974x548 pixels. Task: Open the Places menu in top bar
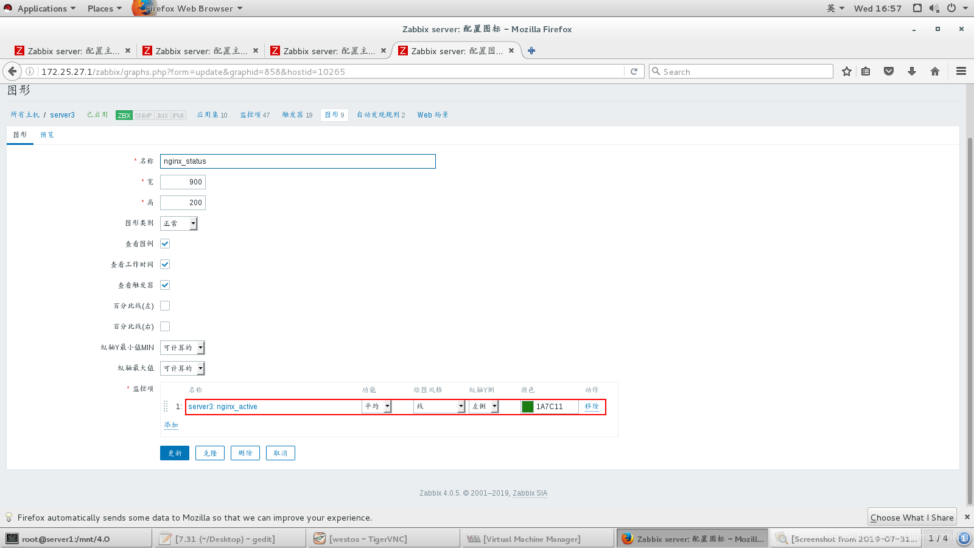click(104, 8)
